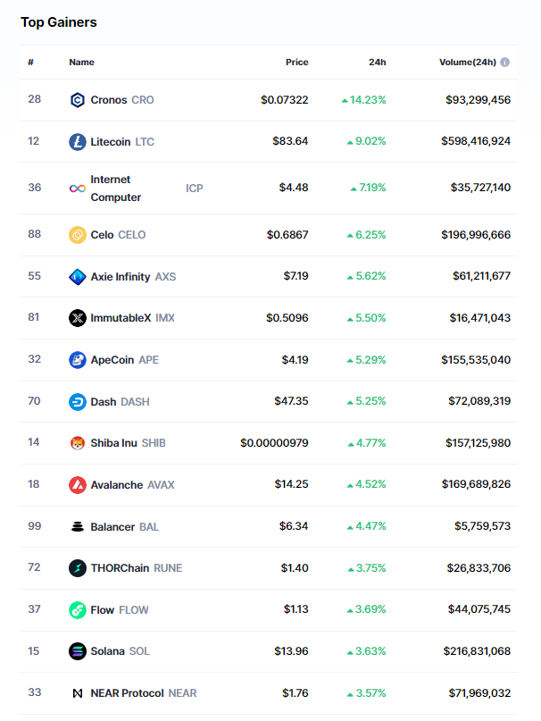The width and height of the screenshot is (541, 721).
Task: Click the Shiba Inu logo icon
Action: (78, 443)
